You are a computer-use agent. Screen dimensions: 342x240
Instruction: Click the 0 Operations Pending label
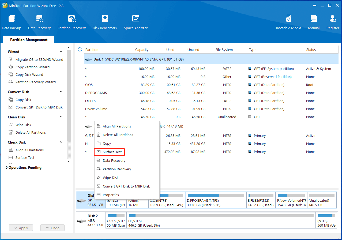tap(24, 167)
